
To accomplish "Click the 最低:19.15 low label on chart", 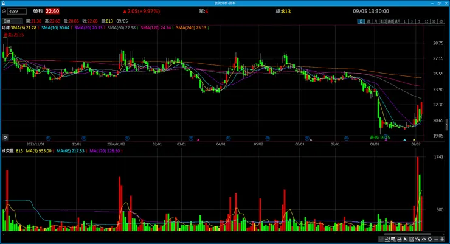I will pyautogui.click(x=380, y=138).
